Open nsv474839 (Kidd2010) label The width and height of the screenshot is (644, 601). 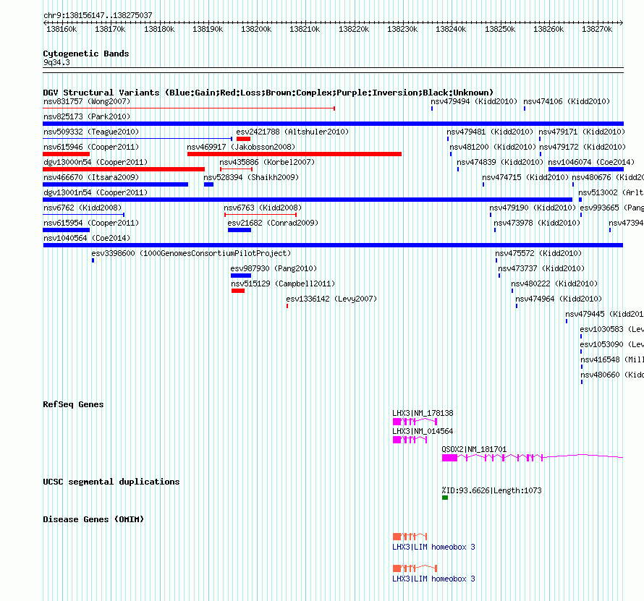[500, 162]
